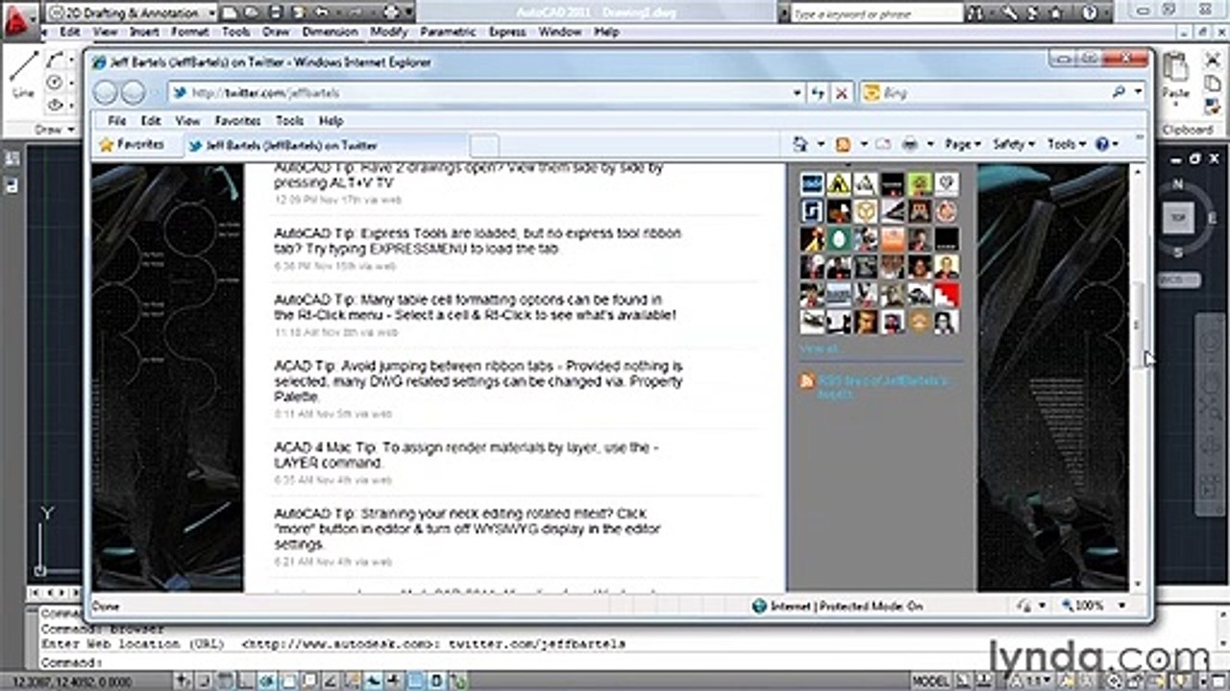The height and width of the screenshot is (691, 1230).
Task: Click the Read Mail icon in IE toolbar
Action: click(882, 144)
